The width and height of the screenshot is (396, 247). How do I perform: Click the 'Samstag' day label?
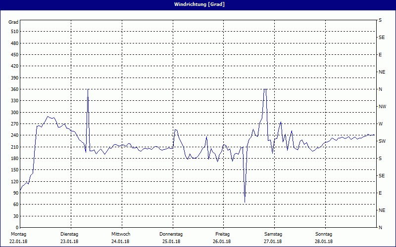(x=273, y=234)
